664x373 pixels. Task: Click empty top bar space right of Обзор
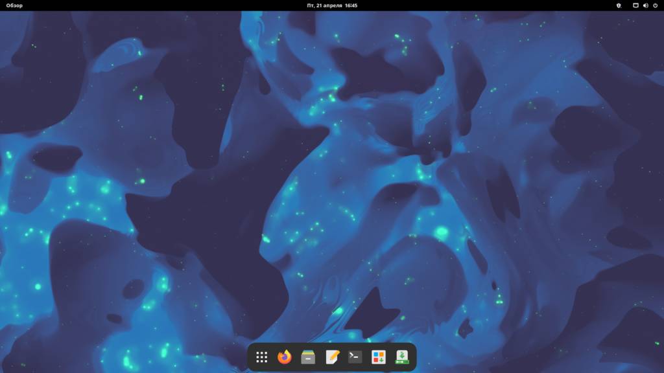pos(130,5)
